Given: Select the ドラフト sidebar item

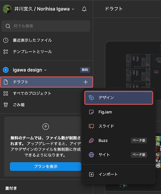Looking at the screenshot, I should pyautogui.click(x=46, y=82).
